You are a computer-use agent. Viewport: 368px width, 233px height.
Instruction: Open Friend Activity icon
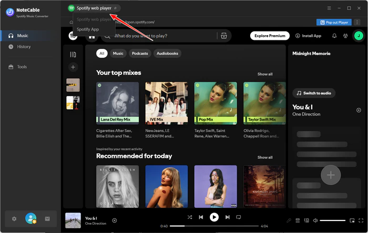345,36
